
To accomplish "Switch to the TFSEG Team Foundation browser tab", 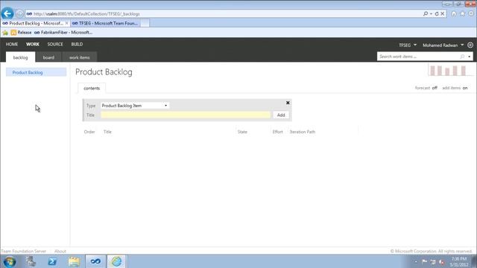I will (x=105, y=23).
